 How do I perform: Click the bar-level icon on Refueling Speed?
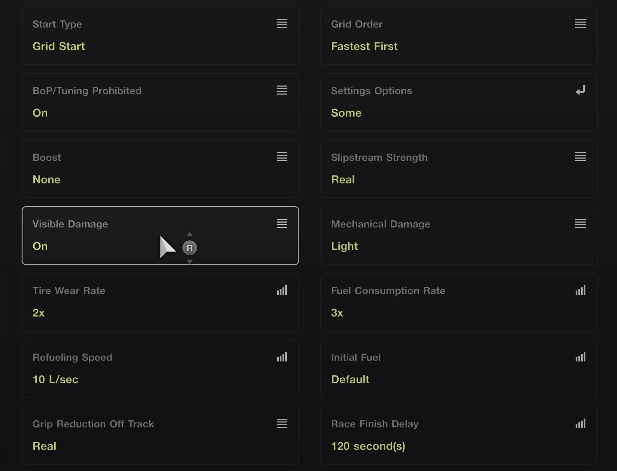point(282,357)
